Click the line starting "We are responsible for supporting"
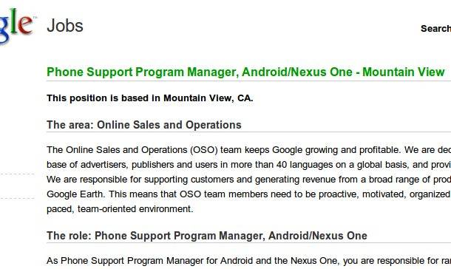 [249, 180]
